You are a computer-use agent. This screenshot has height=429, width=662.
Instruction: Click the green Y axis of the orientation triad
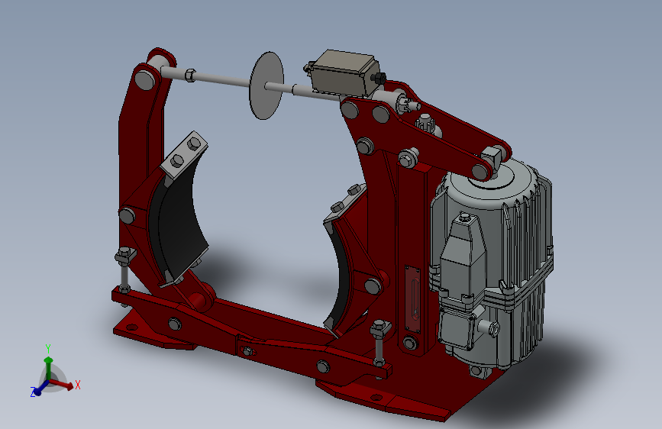pos(49,369)
